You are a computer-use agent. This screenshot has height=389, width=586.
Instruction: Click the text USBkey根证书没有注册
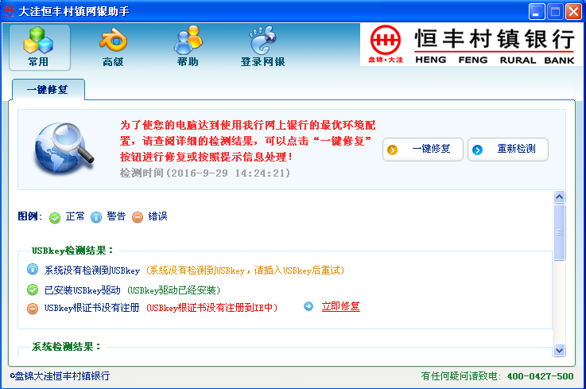91,308
